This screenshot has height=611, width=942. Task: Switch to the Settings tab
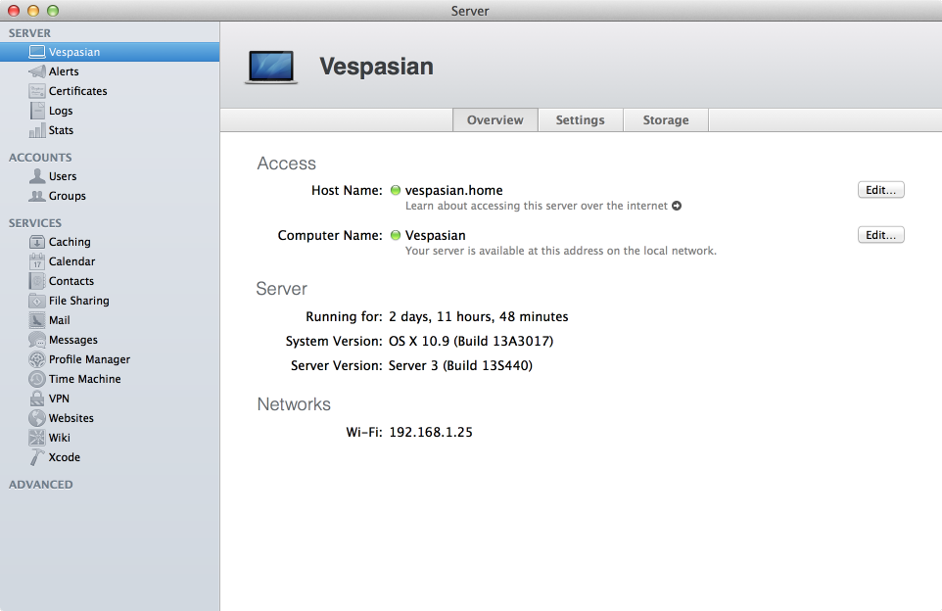point(581,120)
